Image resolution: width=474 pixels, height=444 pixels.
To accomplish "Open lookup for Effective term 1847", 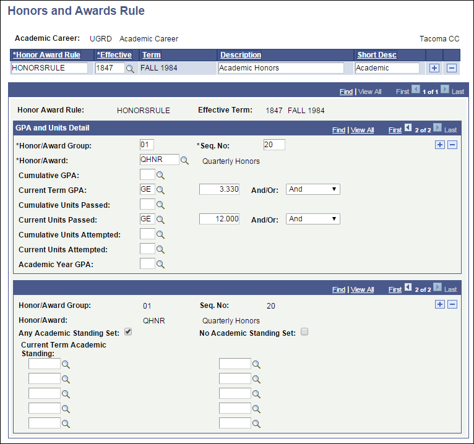I will point(130,69).
